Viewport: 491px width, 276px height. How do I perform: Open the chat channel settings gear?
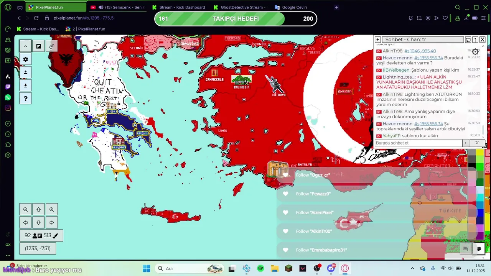pyautogui.click(x=475, y=51)
